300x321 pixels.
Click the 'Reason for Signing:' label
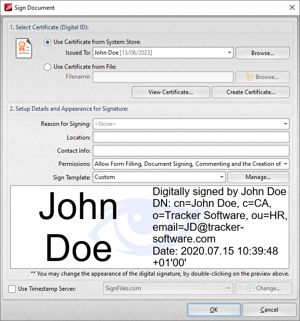pos(66,124)
